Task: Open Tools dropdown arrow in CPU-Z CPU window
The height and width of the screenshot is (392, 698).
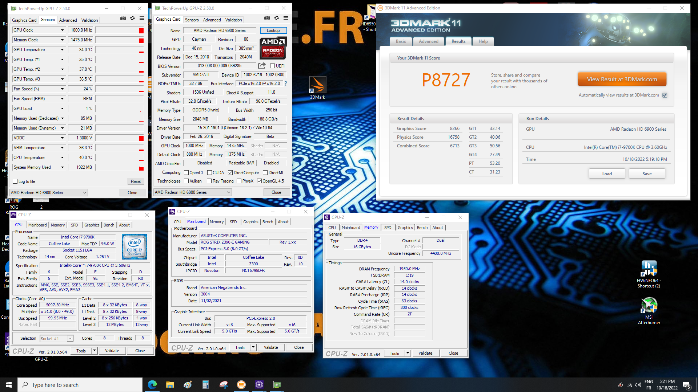Action: (x=94, y=351)
